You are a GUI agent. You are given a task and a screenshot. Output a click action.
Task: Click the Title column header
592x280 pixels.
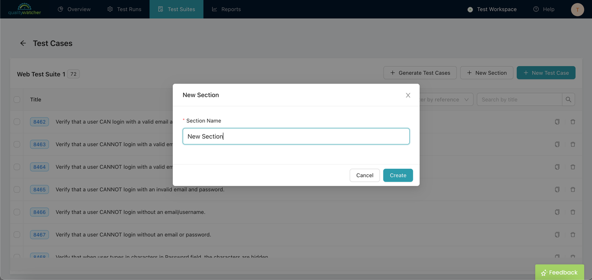point(35,99)
